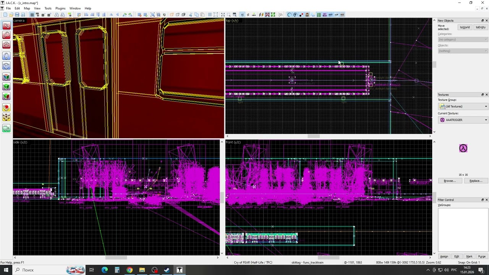Open the Window menu
489x275 pixels.
75,8
